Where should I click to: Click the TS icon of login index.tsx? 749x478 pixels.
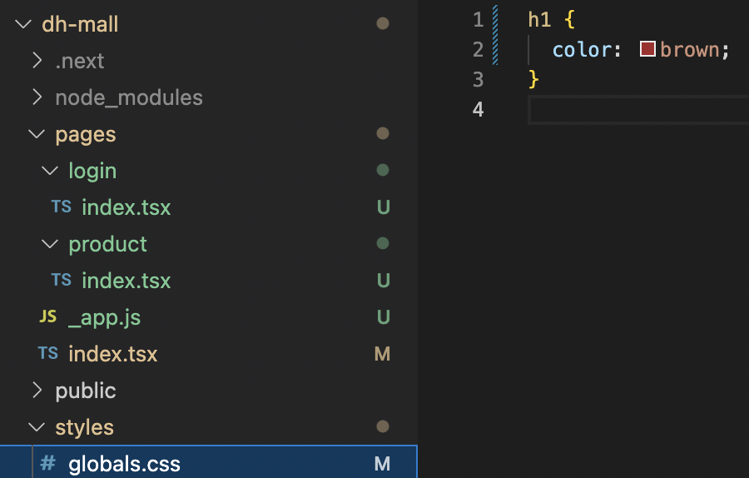click(x=61, y=207)
